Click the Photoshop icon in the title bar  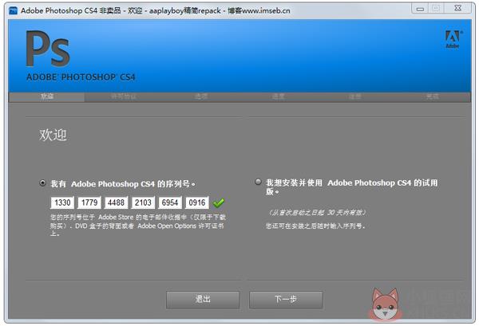click(x=14, y=10)
